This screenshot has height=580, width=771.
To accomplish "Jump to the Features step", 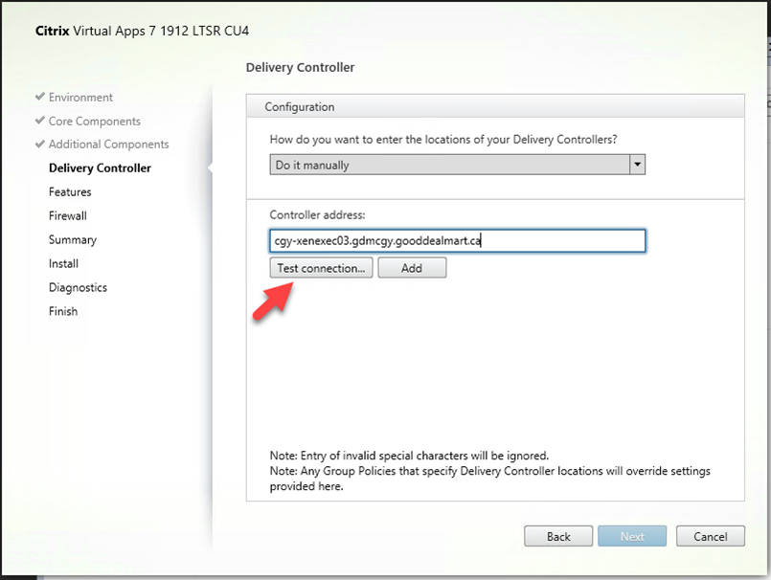I will [x=70, y=192].
